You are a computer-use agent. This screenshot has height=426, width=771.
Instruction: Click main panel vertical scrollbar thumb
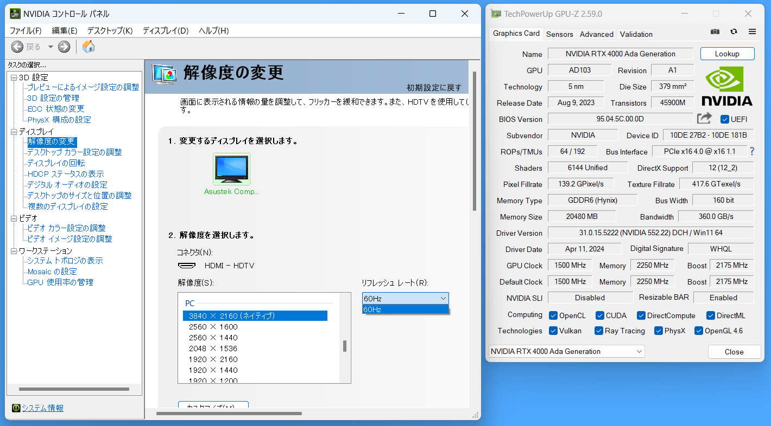475,141
